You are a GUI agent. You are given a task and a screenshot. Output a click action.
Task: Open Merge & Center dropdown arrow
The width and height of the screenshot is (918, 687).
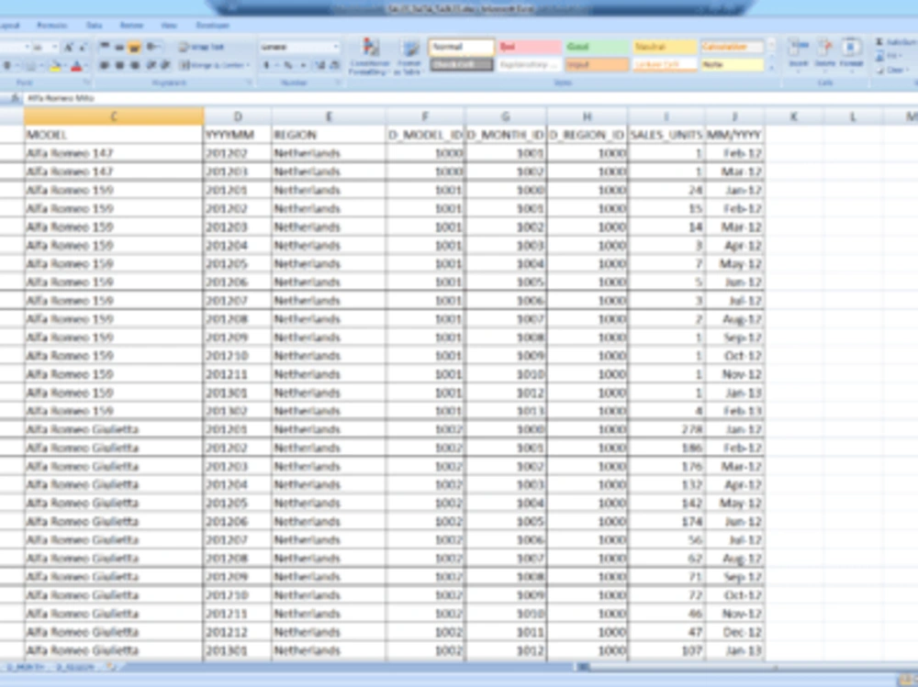(248, 65)
